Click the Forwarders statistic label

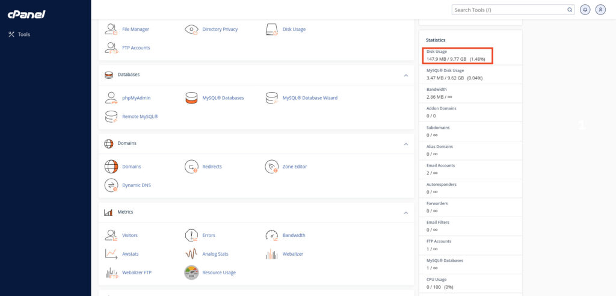click(437, 203)
